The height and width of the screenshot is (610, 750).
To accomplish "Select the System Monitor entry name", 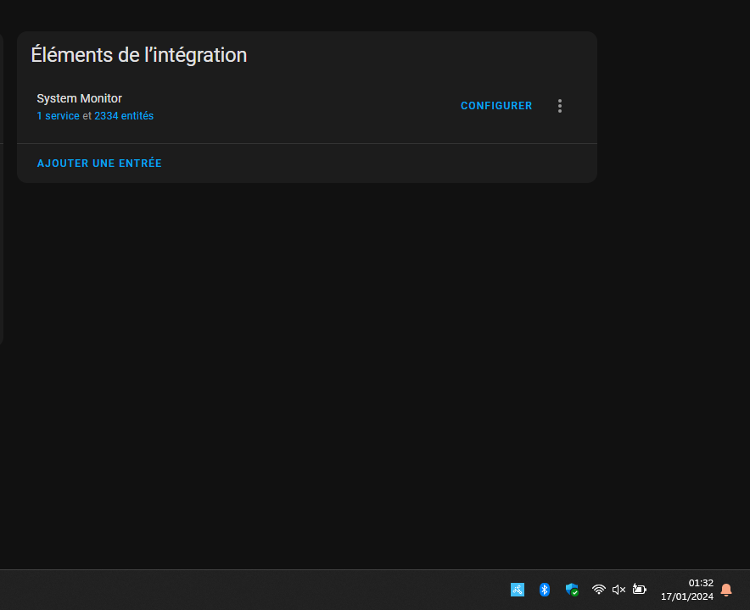I will click(x=80, y=98).
